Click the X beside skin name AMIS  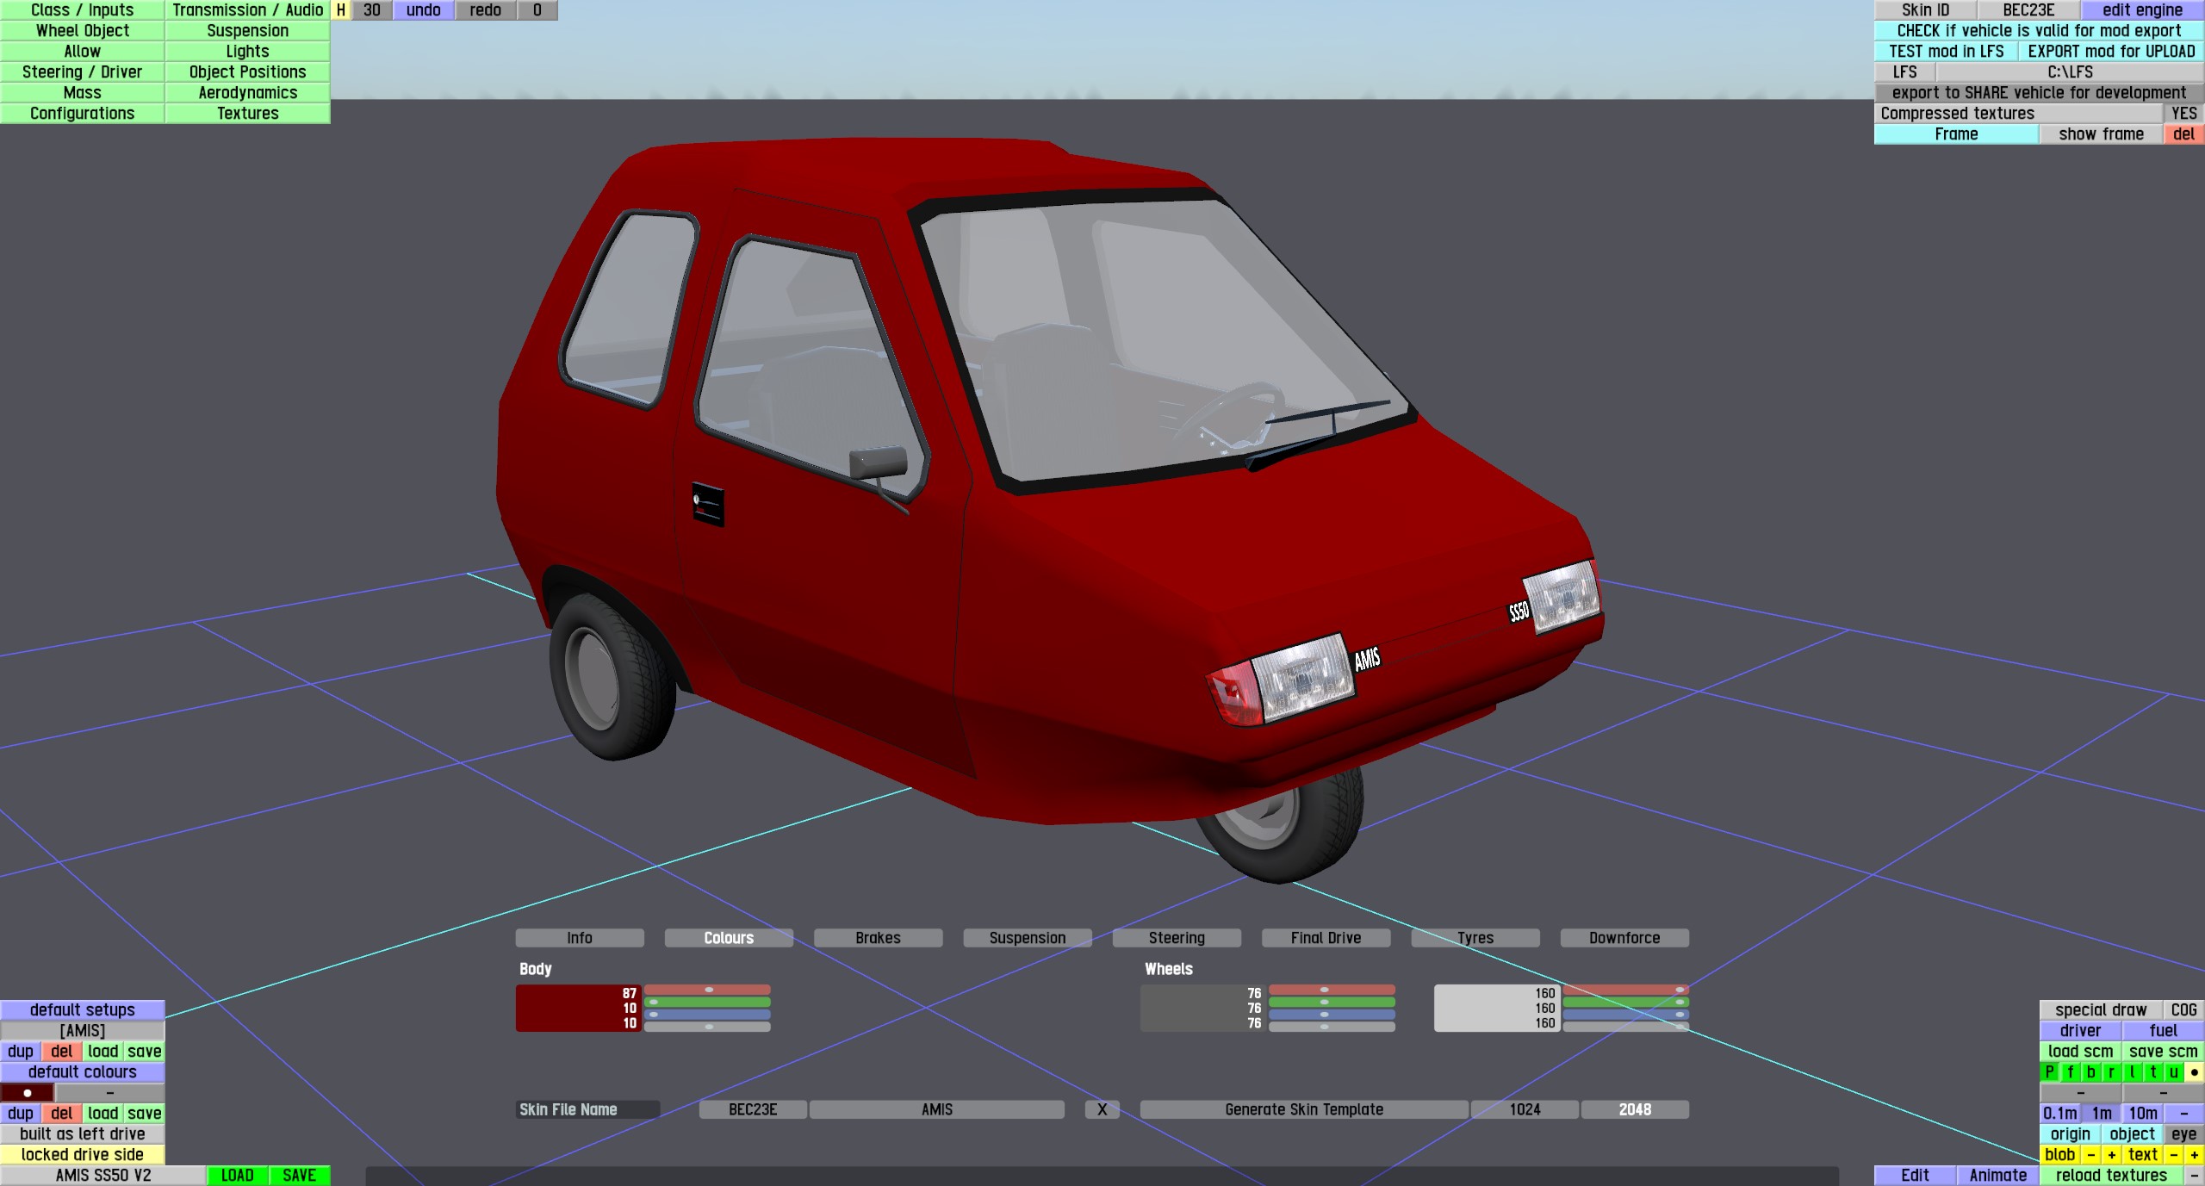point(1102,1109)
